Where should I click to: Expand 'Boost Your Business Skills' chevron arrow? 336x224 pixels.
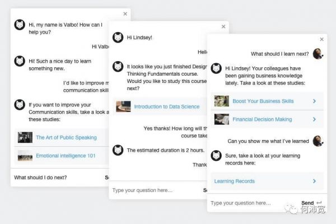315,101
